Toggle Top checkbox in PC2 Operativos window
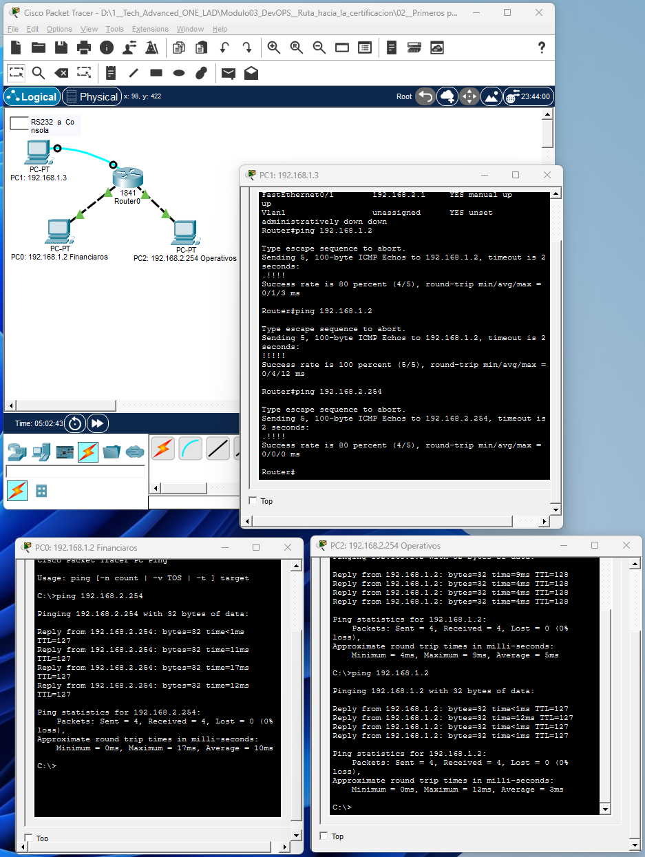Viewport: 645px width, 857px height. coord(324,836)
